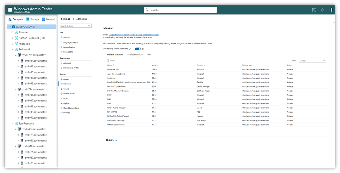Click the top Search field
This screenshot has height=173, width=340.
[x=180, y=10]
